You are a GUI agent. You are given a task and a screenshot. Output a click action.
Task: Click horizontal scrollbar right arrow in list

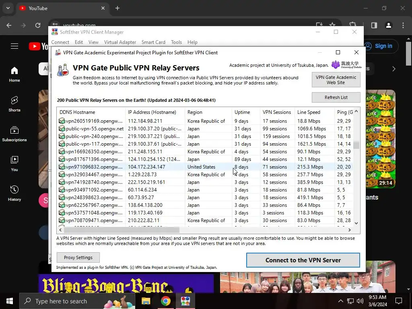[350, 230]
